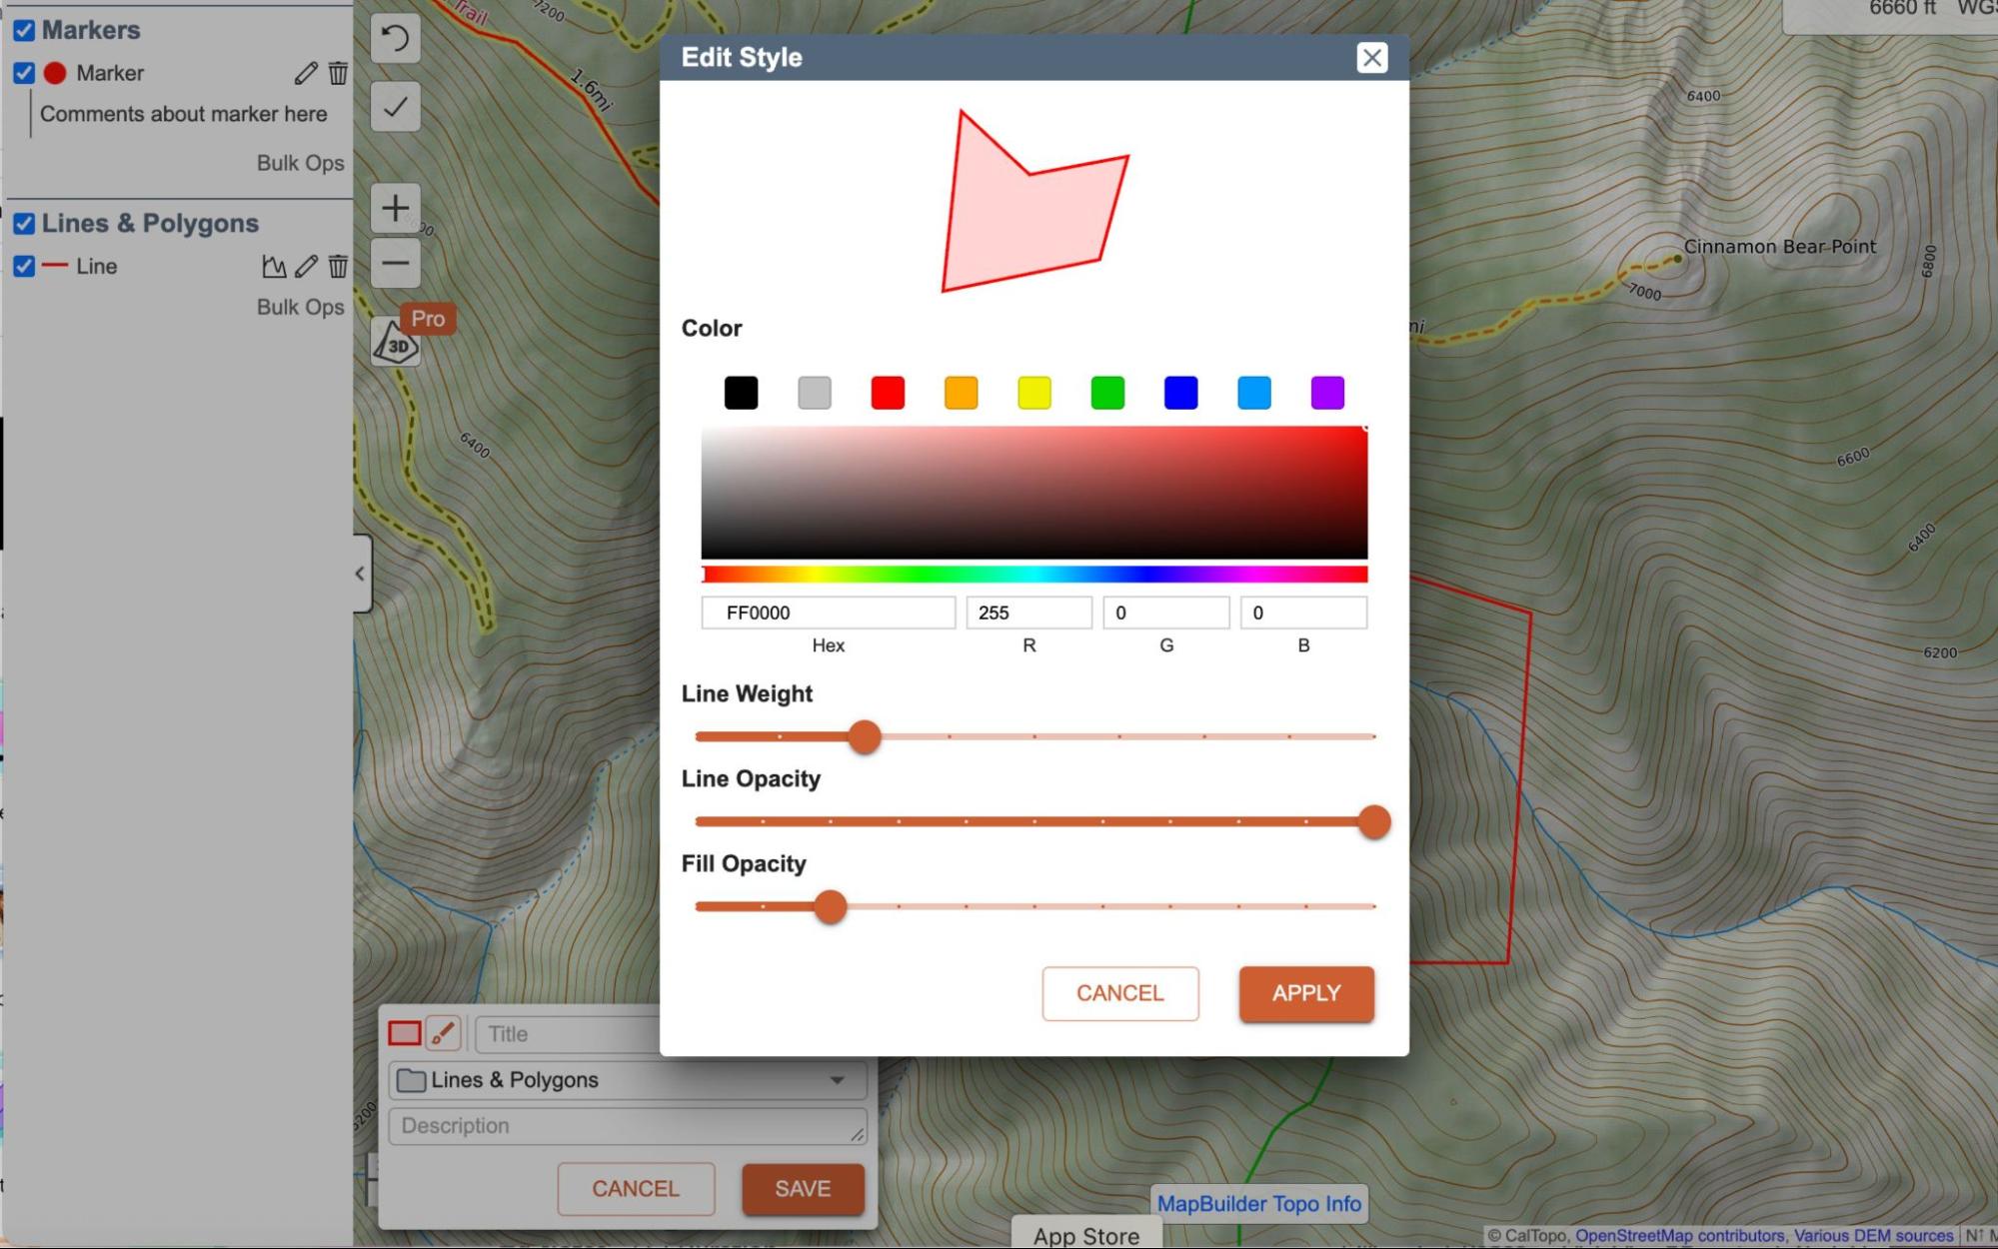Image resolution: width=1998 pixels, height=1249 pixels.
Task: Click the paintbrush style icon
Action: pos(443,1033)
